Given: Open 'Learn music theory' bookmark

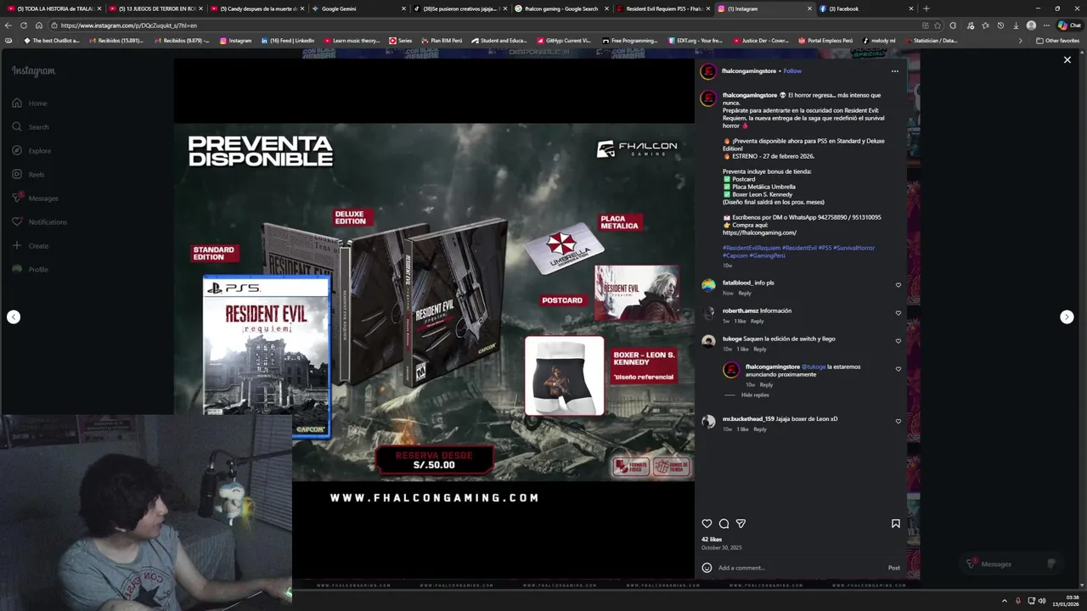Looking at the screenshot, I should pyautogui.click(x=352, y=40).
